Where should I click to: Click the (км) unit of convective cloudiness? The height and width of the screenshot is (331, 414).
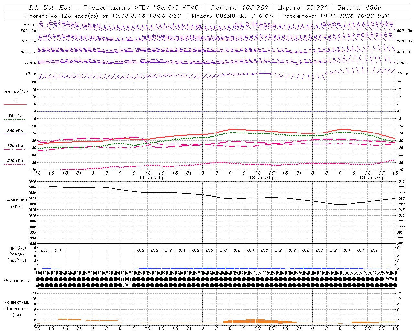tap(16, 315)
